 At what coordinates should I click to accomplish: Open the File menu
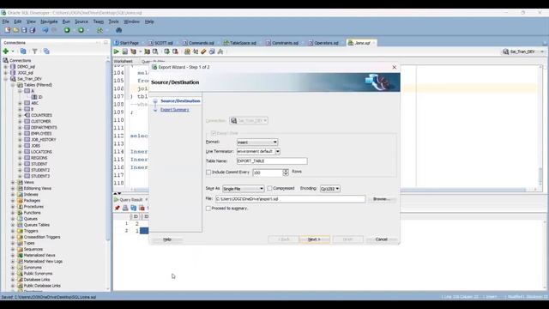[6, 21]
